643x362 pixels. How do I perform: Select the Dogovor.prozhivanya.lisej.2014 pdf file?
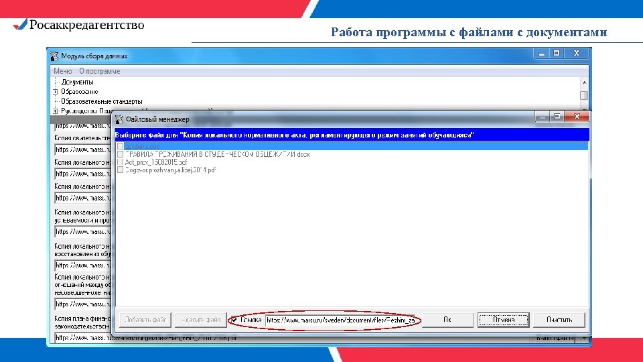[x=170, y=170]
